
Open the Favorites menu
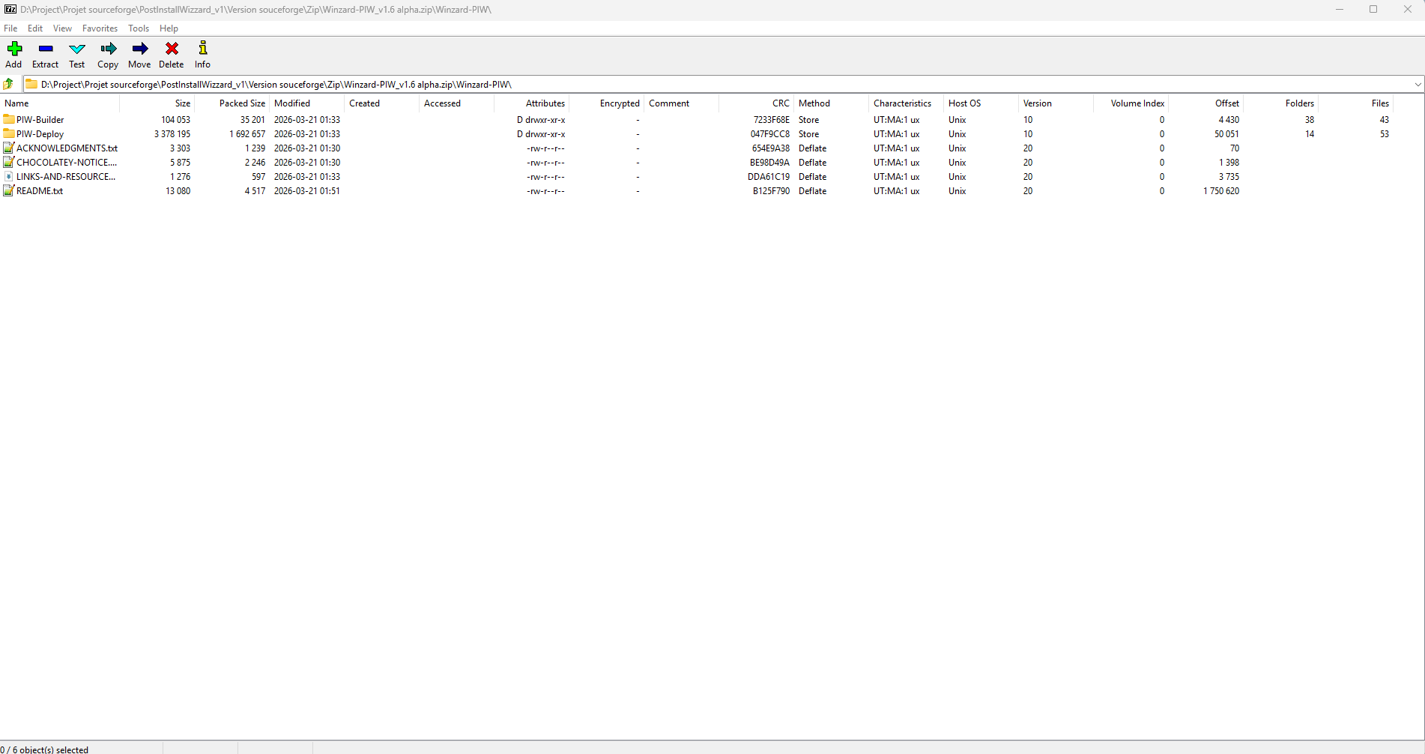tap(100, 28)
